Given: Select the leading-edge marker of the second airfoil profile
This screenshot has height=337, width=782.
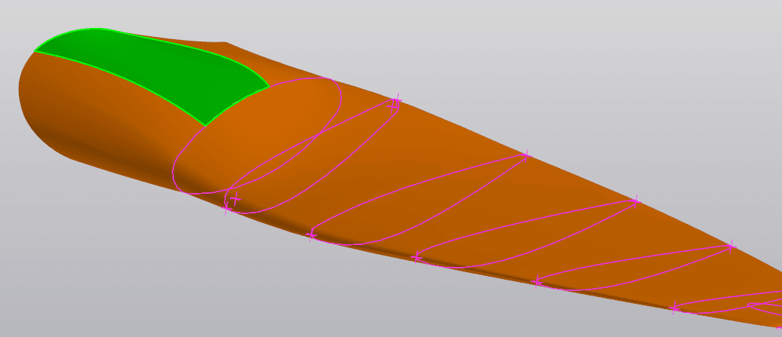Looking at the screenshot, I should tap(311, 236).
